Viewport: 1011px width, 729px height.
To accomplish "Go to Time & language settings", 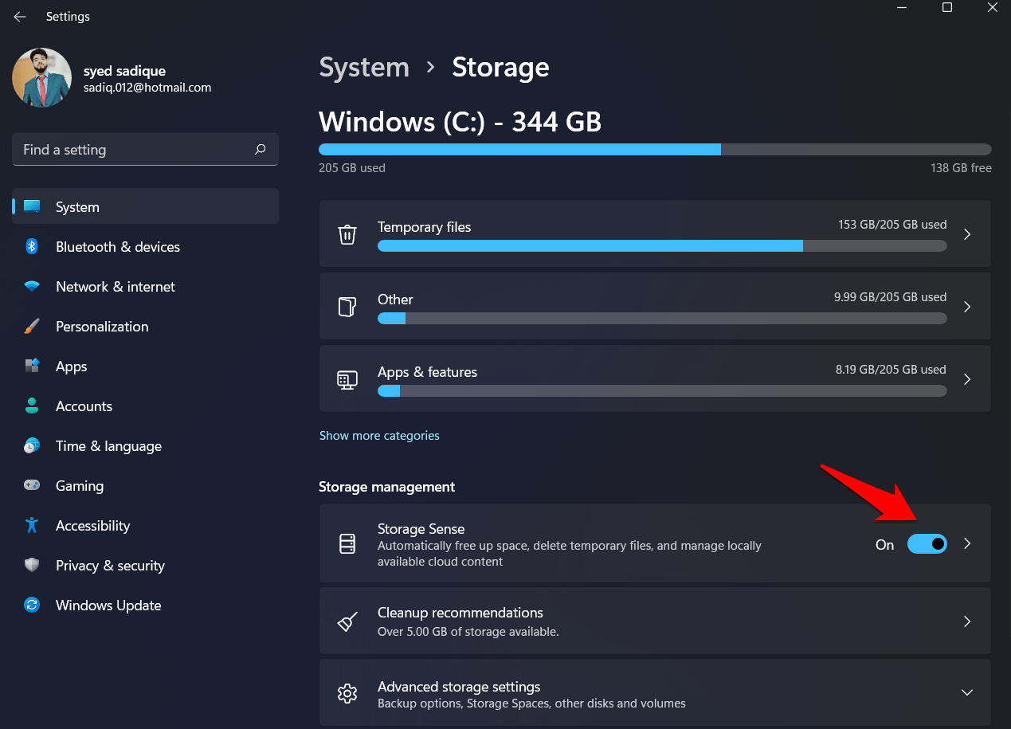I will (x=108, y=446).
